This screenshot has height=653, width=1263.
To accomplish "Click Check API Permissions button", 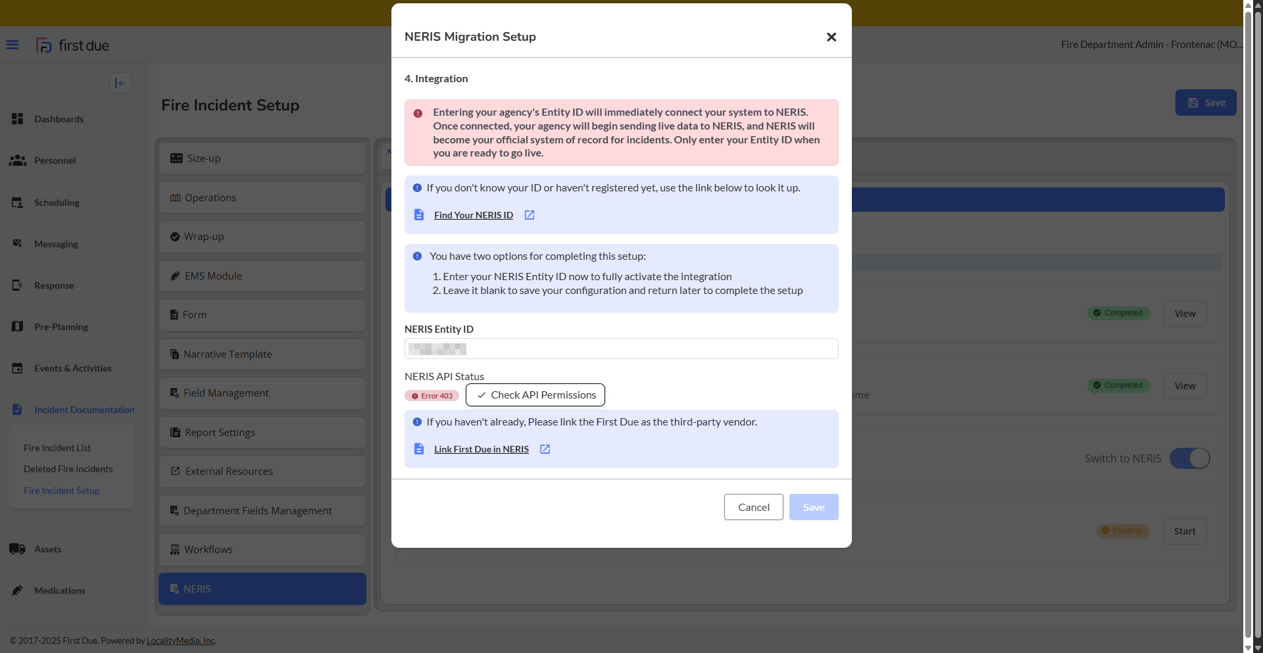I will (x=535, y=395).
